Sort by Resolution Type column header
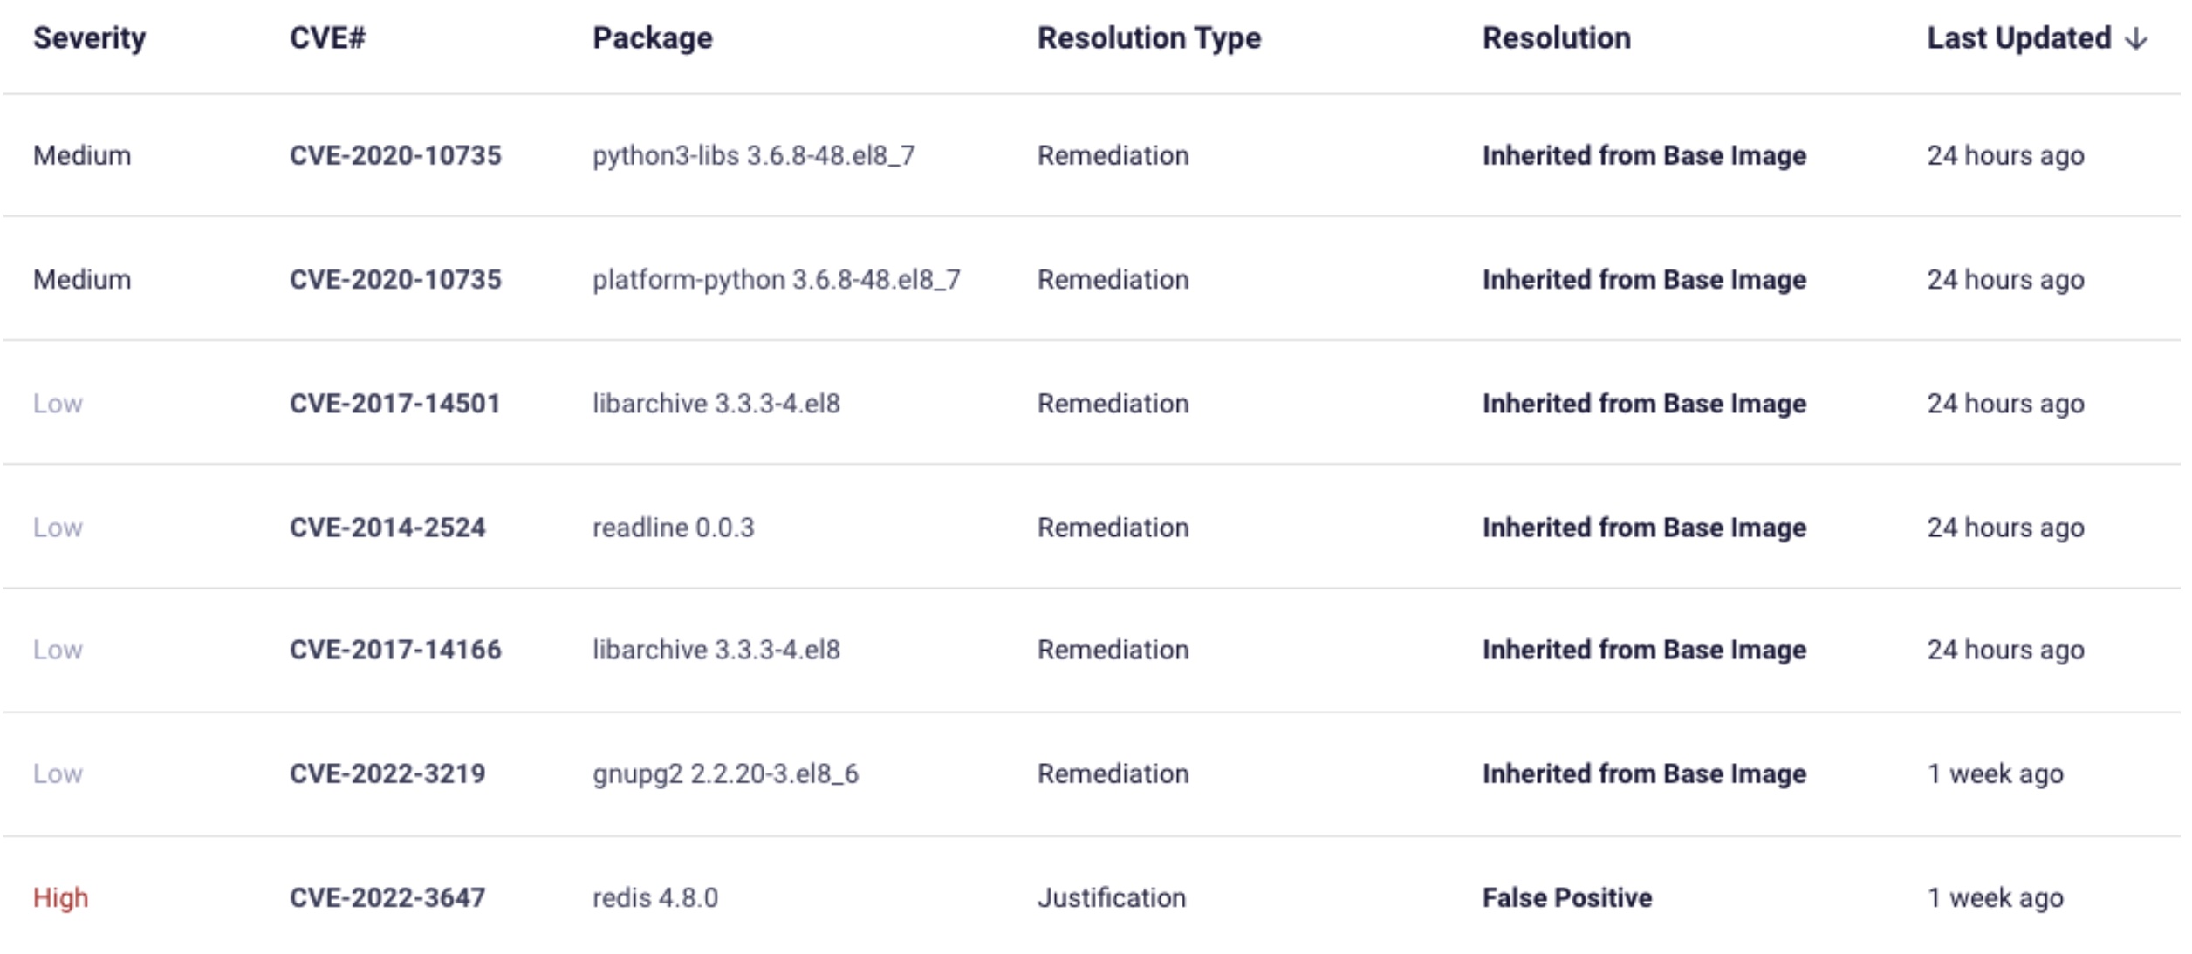The image size is (2192, 954). [1149, 38]
